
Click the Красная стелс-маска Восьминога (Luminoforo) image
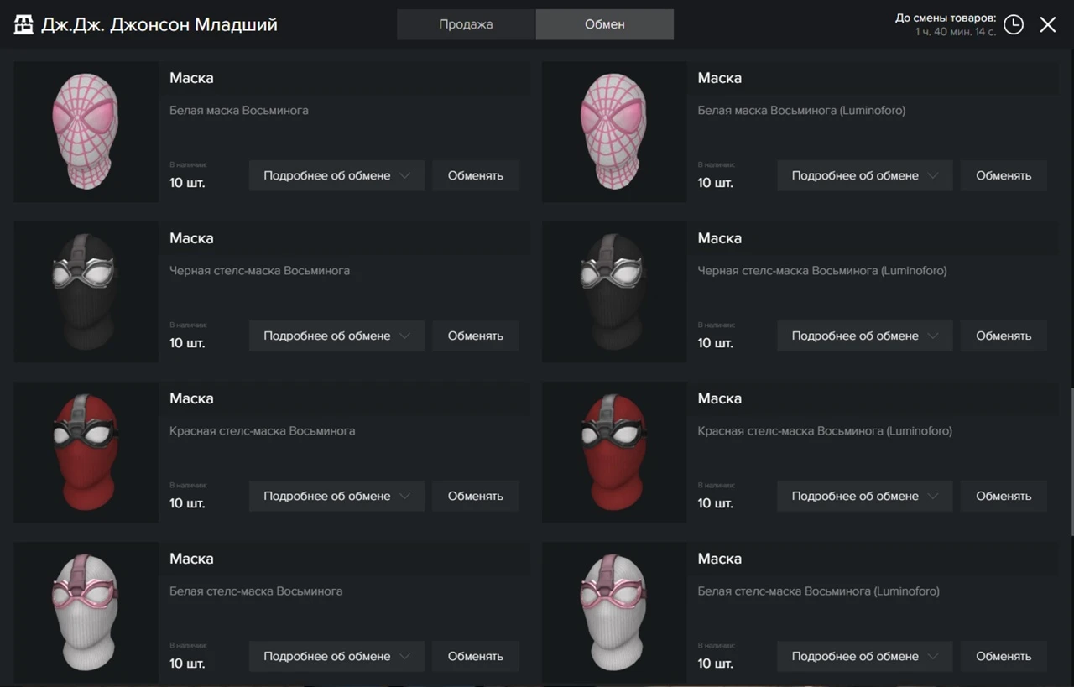click(614, 451)
